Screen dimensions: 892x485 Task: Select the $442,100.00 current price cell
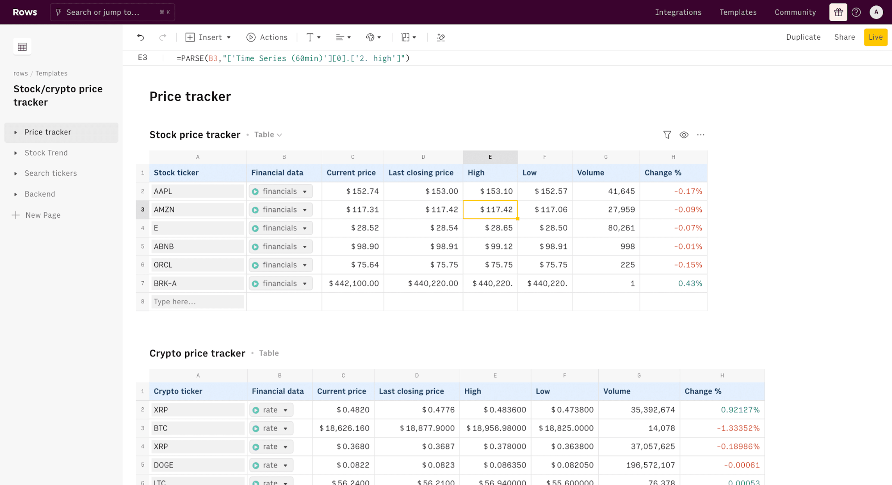click(x=353, y=284)
